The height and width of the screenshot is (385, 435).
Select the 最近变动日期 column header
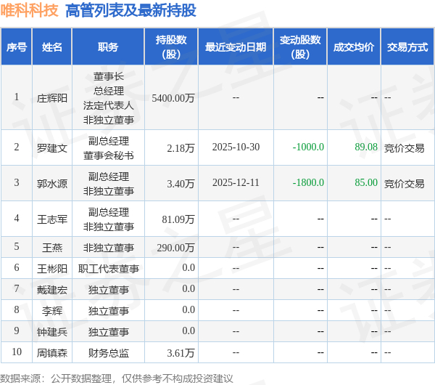coord(236,46)
